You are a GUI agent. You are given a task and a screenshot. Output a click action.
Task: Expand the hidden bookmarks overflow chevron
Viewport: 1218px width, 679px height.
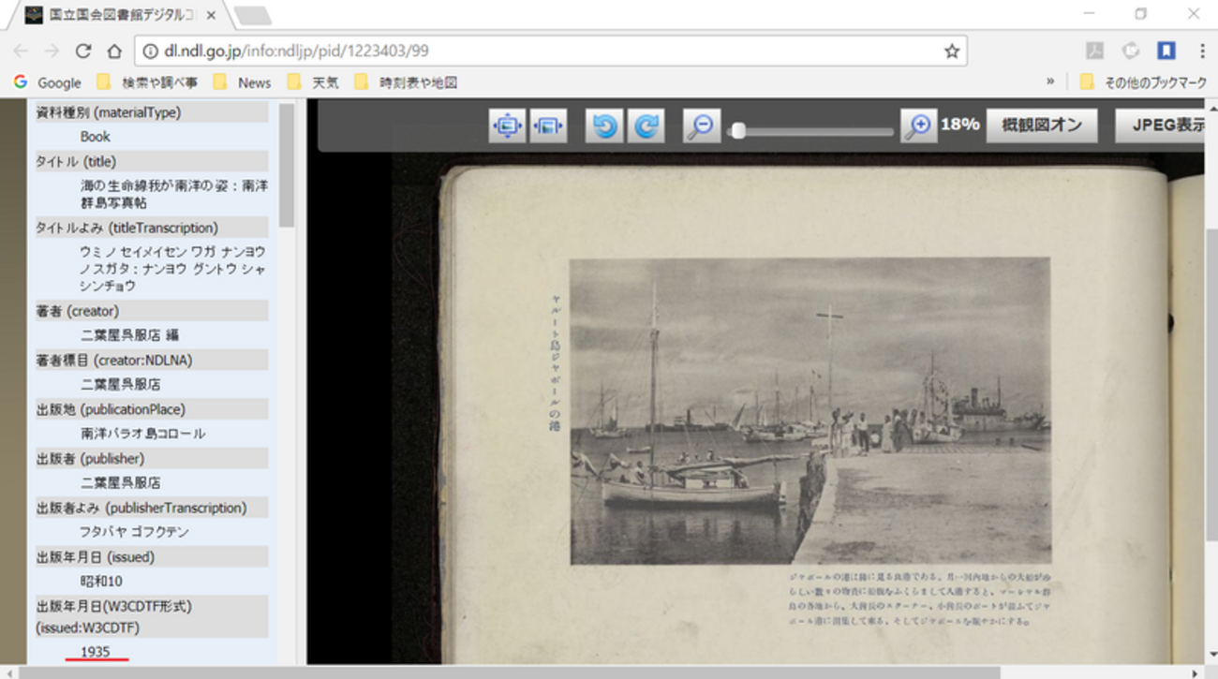[x=1050, y=82]
